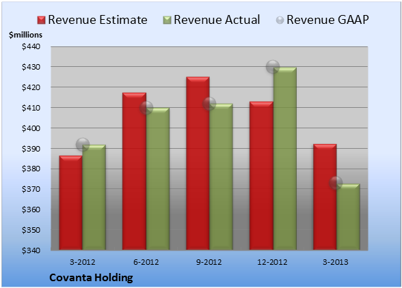Select the red estimate bar for 6-2012
The image size is (402, 288).
point(134,171)
